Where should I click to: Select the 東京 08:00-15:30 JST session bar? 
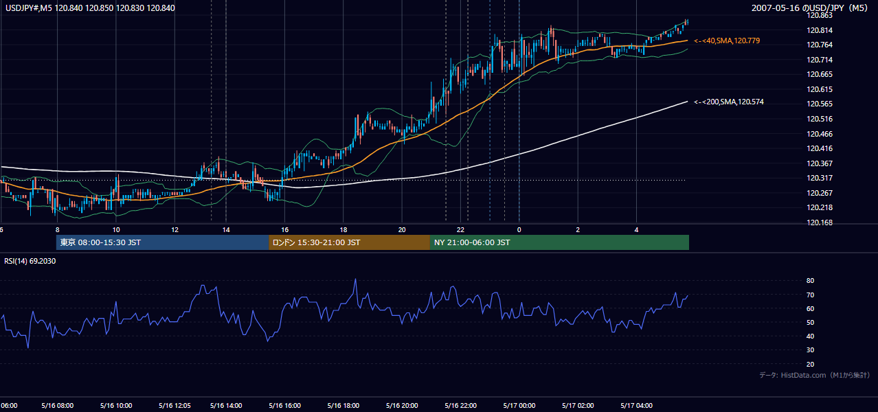click(x=163, y=242)
